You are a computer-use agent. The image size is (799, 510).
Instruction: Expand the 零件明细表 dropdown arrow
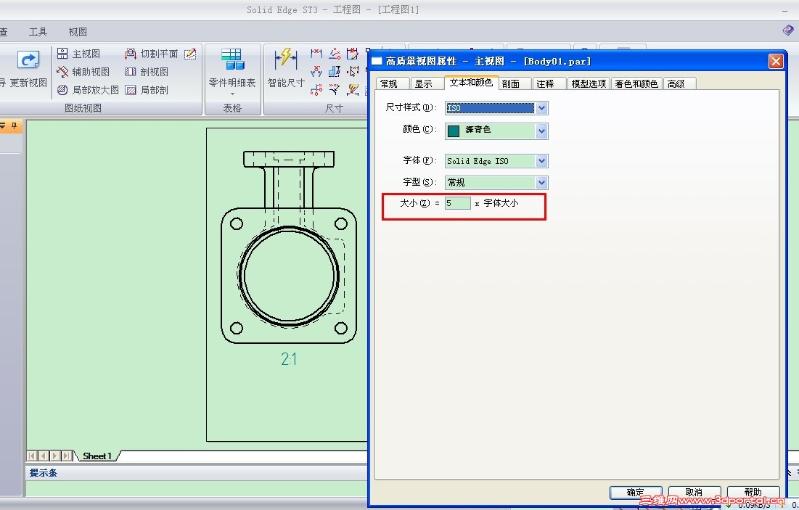click(x=232, y=94)
